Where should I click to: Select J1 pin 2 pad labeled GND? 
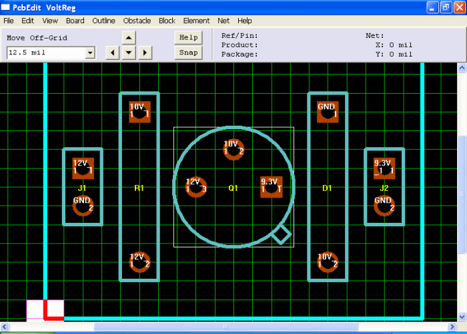click(83, 206)
